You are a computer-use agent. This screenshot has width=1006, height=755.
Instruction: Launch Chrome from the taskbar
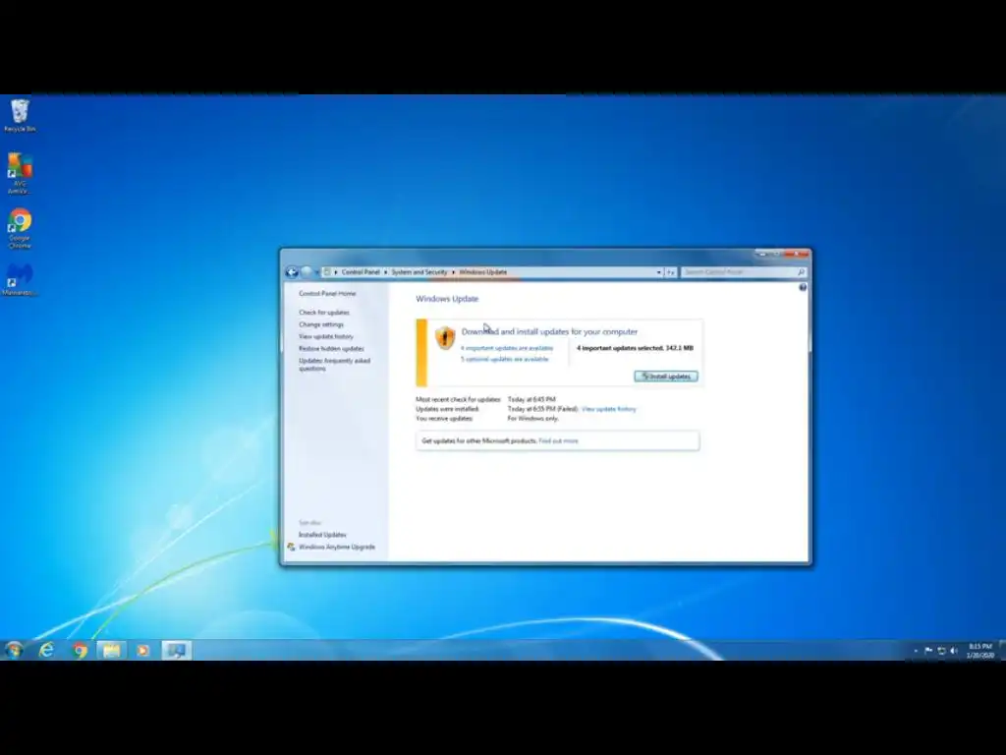[x=80, y=651]
